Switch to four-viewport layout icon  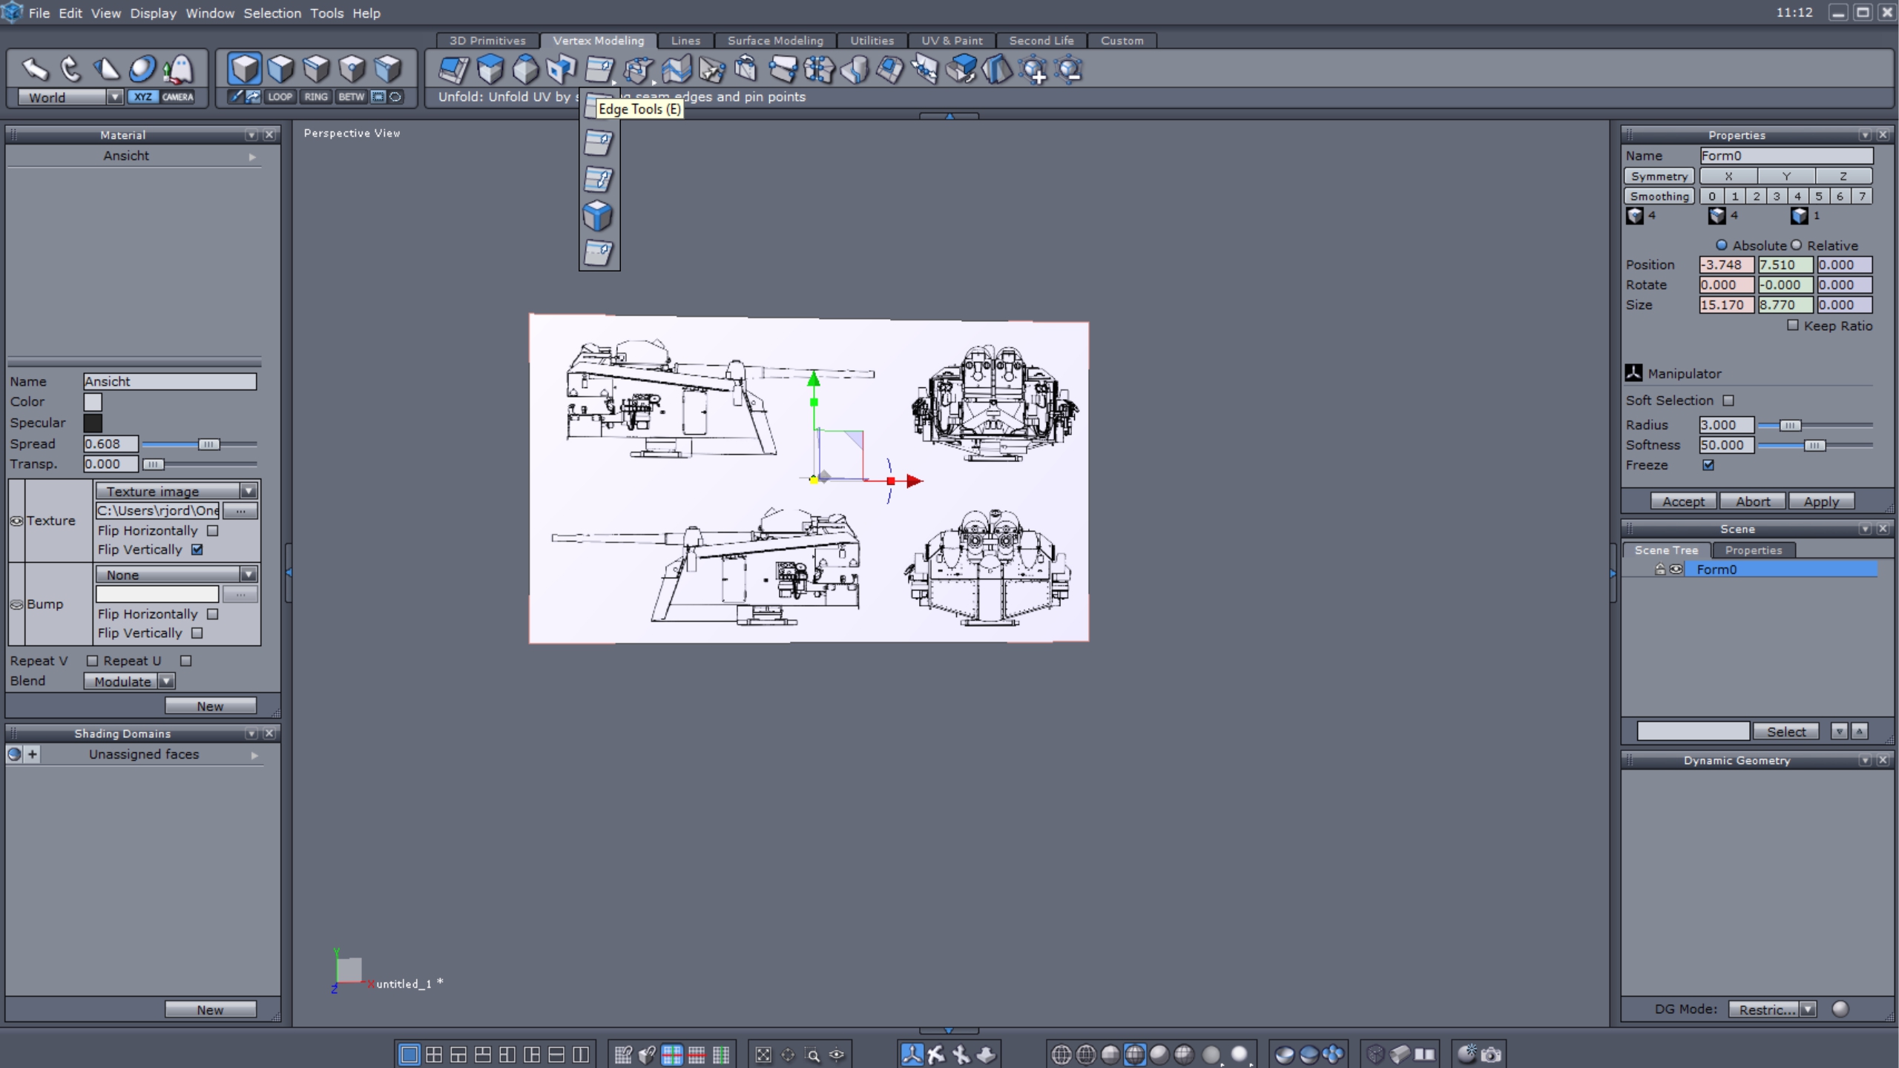(434, 1054)
